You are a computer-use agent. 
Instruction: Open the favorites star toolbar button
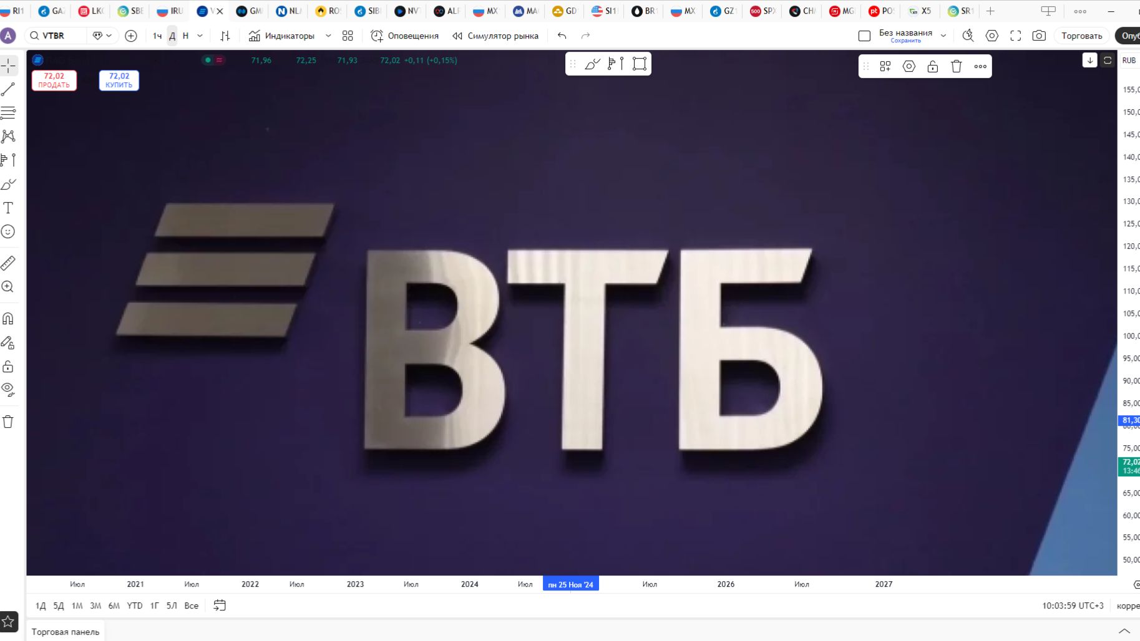[8, 621]
